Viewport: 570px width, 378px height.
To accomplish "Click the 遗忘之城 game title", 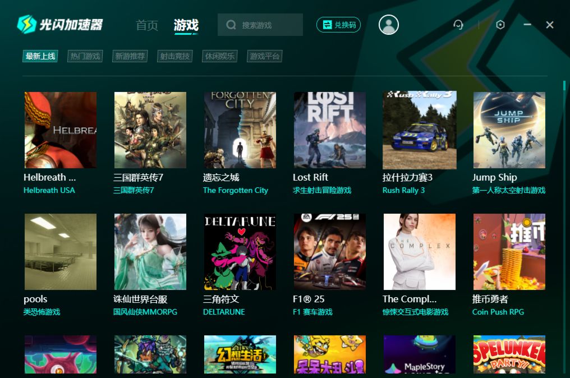I will point(221,177).
